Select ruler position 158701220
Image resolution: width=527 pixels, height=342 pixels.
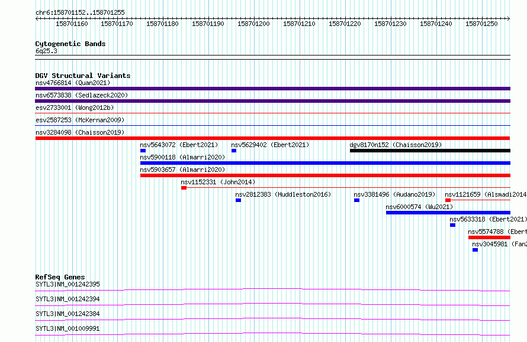(345, 24)
